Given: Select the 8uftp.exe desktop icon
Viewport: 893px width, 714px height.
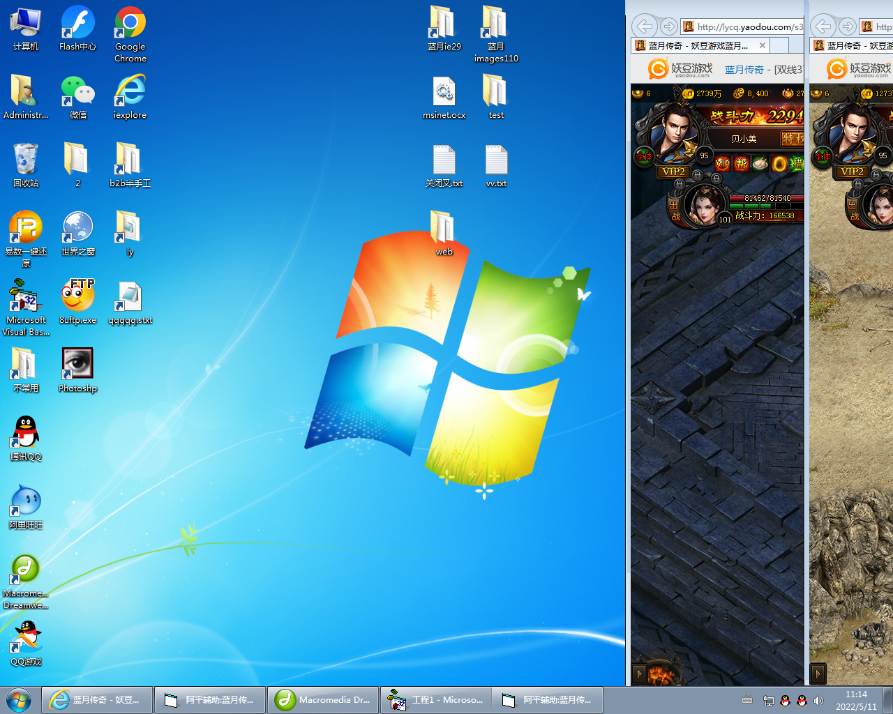Looking at the screenshot, I should click(x=77, y=303).
